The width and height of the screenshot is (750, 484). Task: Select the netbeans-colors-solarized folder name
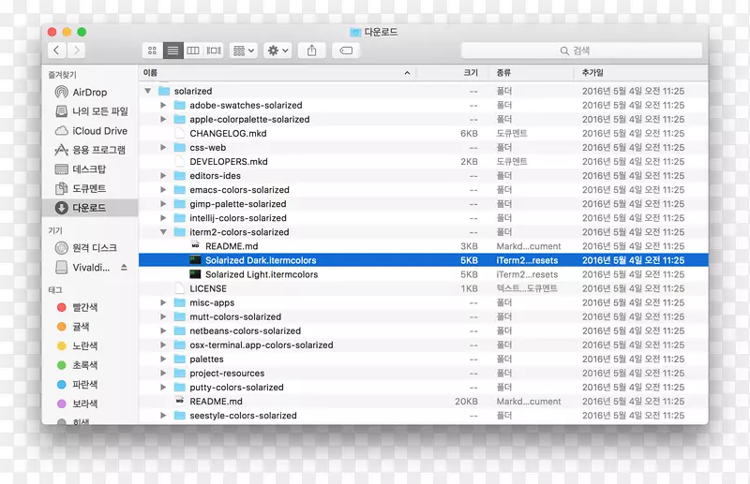[x=246, y=330]
